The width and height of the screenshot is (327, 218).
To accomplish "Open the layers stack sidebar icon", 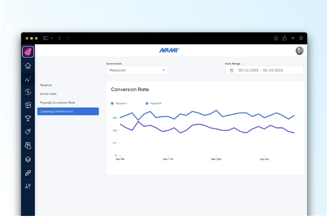I will click(28, 159).
